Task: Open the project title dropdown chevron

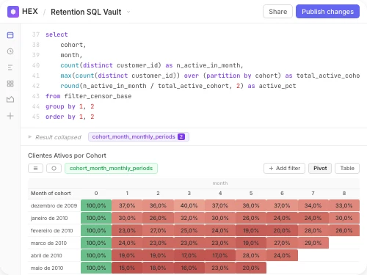Action: [128, 12]
